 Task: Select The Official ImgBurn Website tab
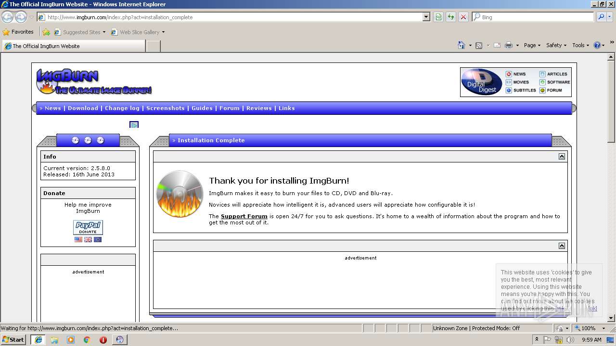73,46
